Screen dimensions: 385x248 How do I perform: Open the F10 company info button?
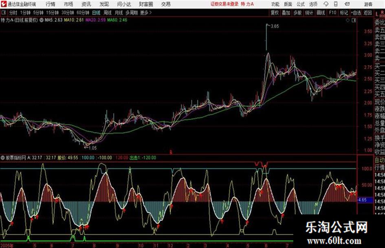click(x=332, y=13)
